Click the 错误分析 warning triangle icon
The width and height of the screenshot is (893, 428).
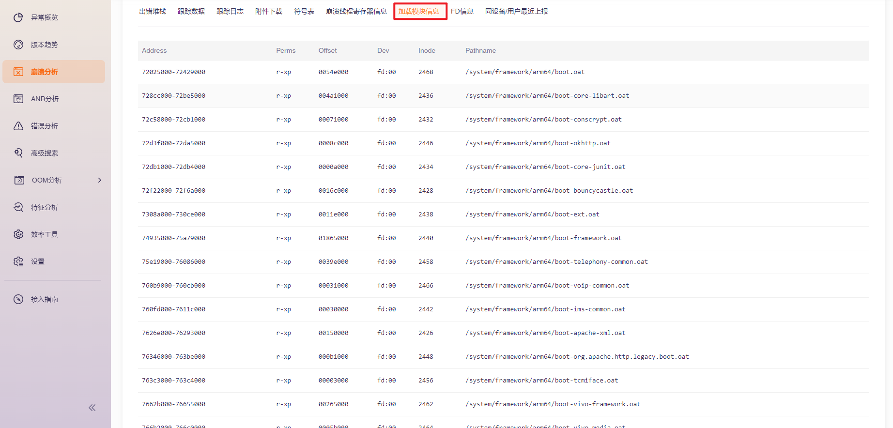coord(18,126)
